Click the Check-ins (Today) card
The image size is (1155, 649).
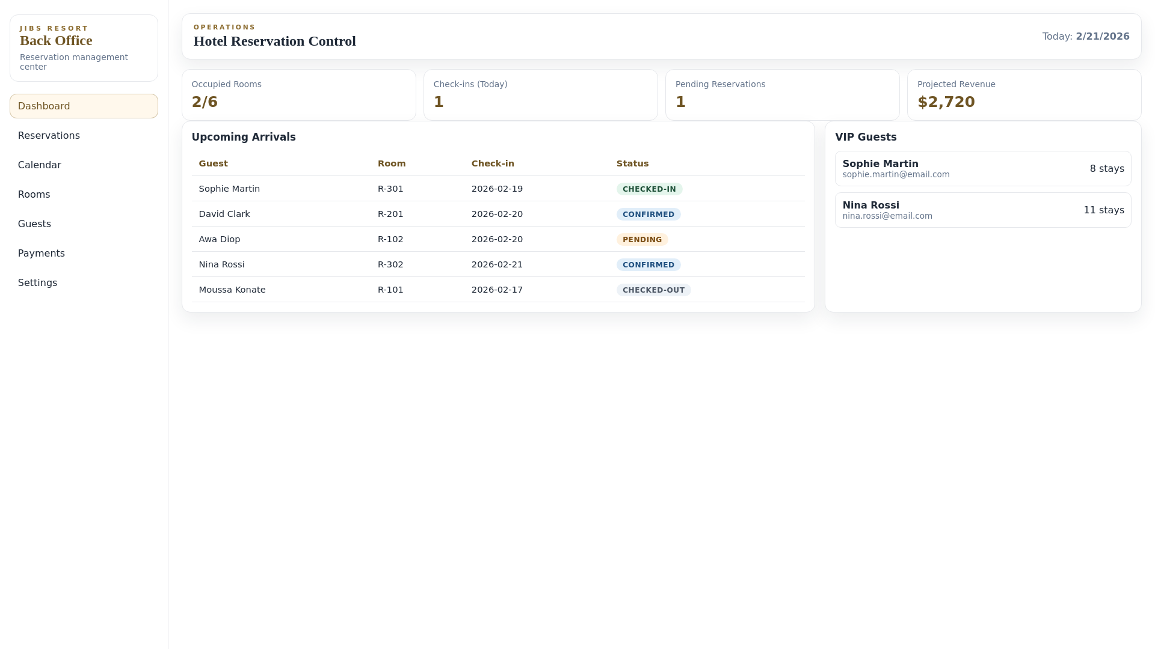pos(541,95)
